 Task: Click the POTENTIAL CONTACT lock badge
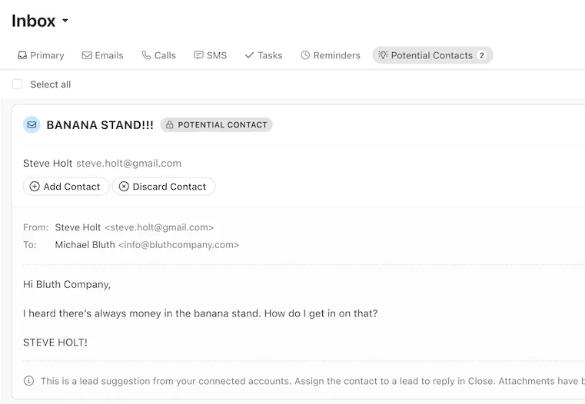click(x=216, y=125)
